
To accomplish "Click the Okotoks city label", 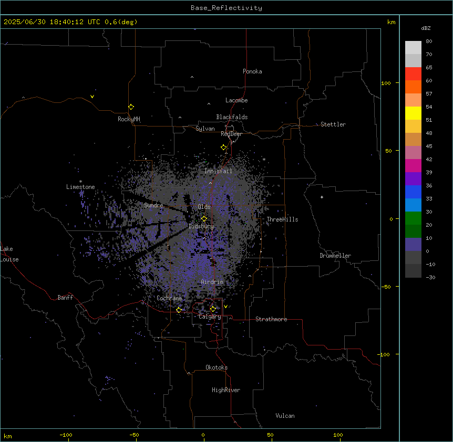I will click(x=217, y=367).
